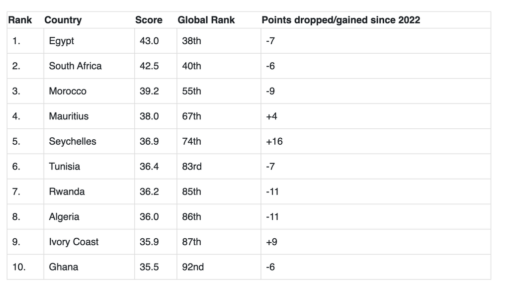Viewport: 509px width, 288px height.
Task: Click the Ivory Coast cell
Action: tap(74, 242)
